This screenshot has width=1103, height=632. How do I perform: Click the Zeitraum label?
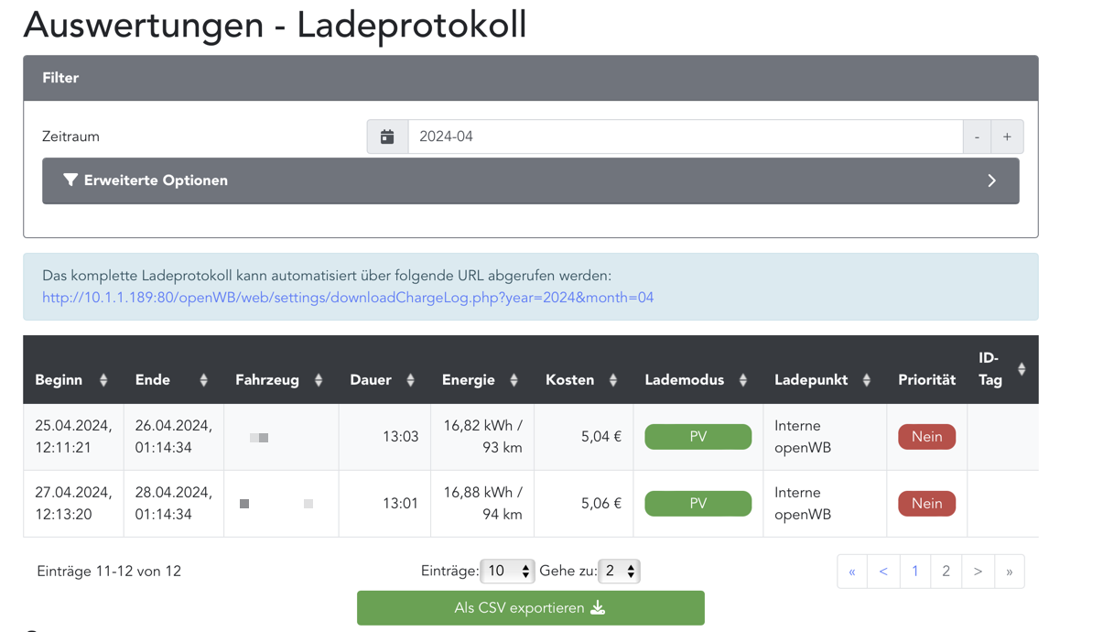[x=70, y=136]
